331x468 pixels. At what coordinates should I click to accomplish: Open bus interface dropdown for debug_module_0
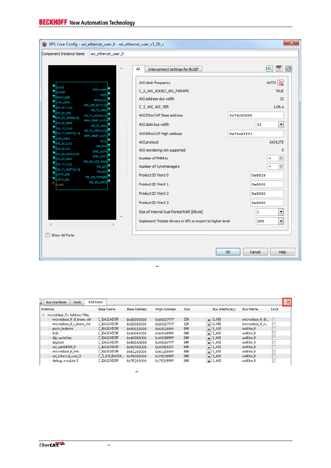[209, 361]
